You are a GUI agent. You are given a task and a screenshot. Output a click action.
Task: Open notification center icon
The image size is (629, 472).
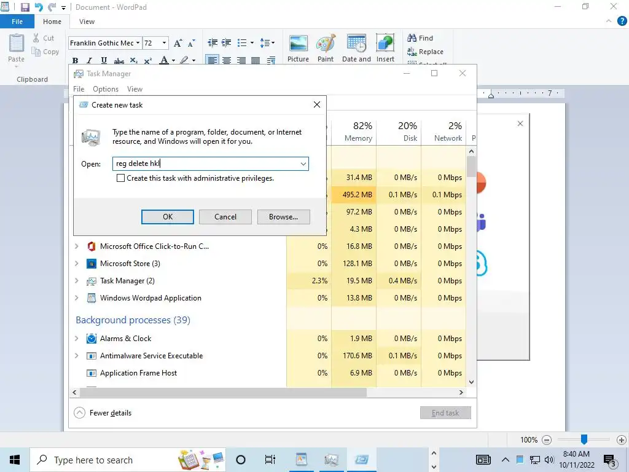[x=610, y=460]
